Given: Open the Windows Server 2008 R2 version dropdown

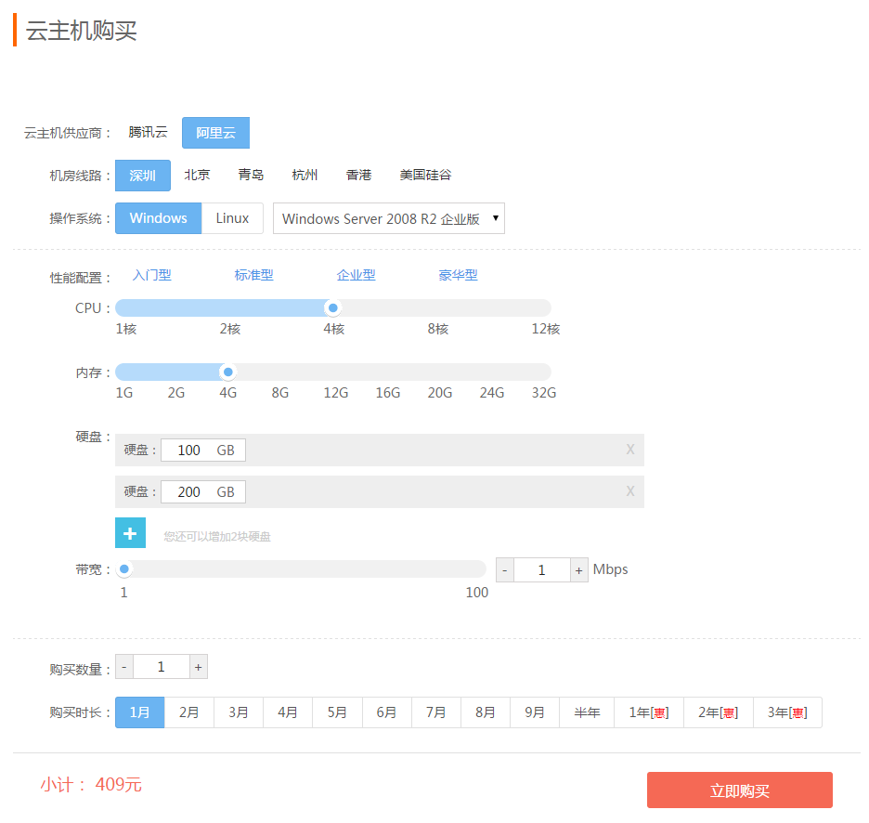Looking at the screenshot, I should point(388,218).
